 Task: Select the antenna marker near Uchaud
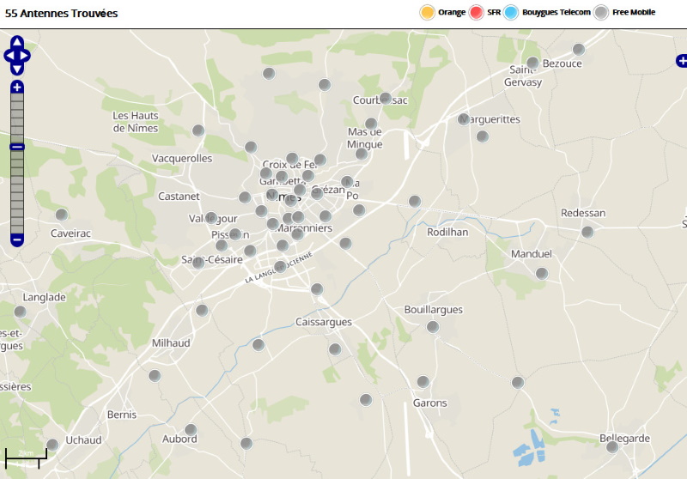(x=52, y=444)
